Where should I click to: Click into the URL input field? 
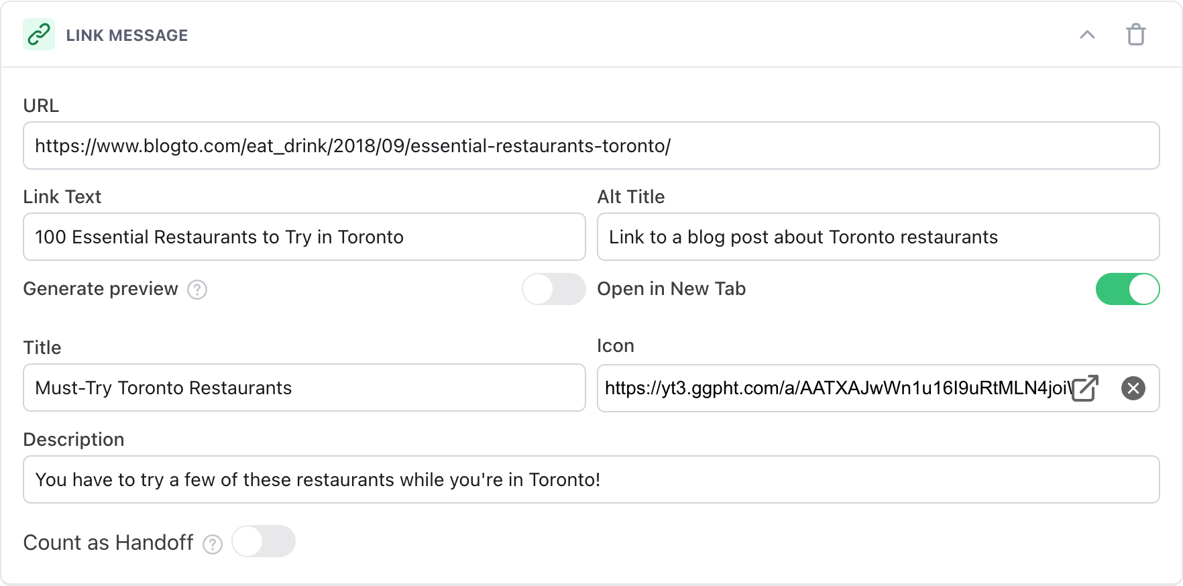pos(590,145)
